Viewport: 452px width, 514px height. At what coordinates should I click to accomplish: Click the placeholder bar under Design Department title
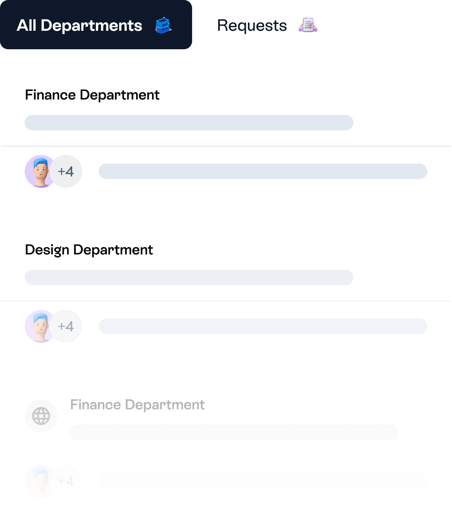pyautogui.click(x=189, y=277)
